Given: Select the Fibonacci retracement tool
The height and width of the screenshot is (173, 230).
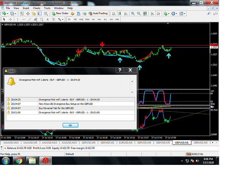Looking at the screenshot, I should tap(42, 19).
